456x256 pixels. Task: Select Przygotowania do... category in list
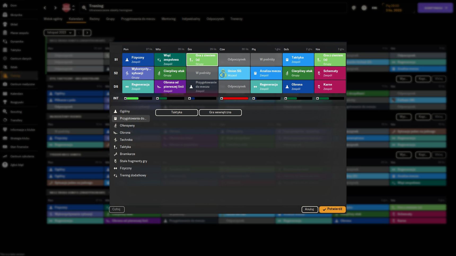(x=131, y=118)
